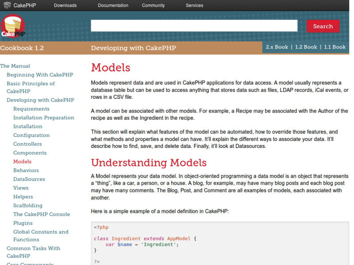Click 'Here is a simple example' sentence

tap(160, 212)
